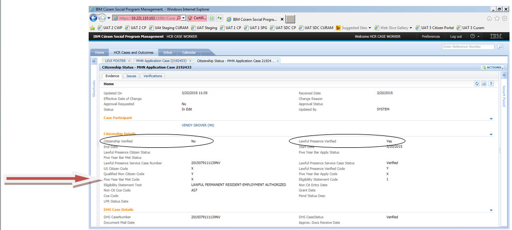Open the Verifications tab
Viewport: 512px width, 230px height.
click(x=153, y=76)
